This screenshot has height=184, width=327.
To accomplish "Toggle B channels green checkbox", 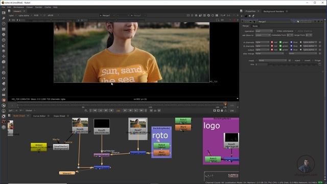I will click(x=281, y=46).
